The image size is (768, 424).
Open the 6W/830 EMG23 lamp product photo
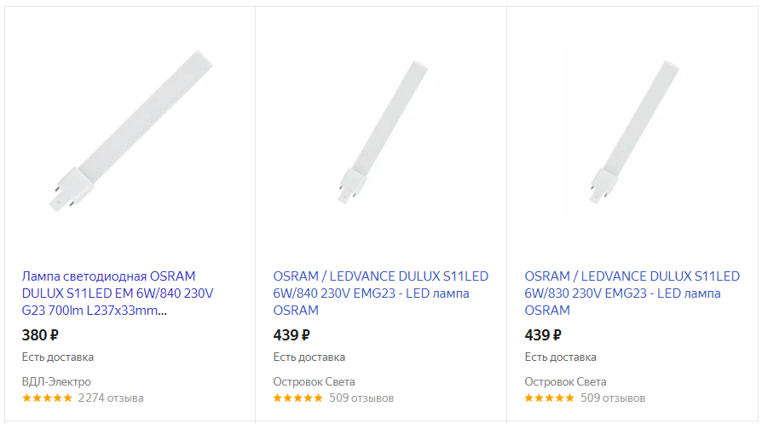[632, 134]
